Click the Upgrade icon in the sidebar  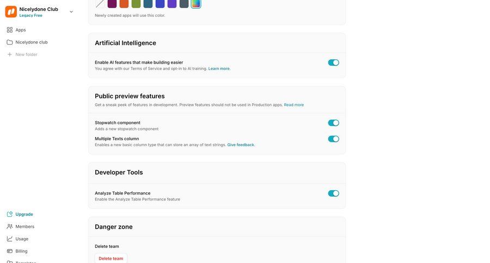10,214
